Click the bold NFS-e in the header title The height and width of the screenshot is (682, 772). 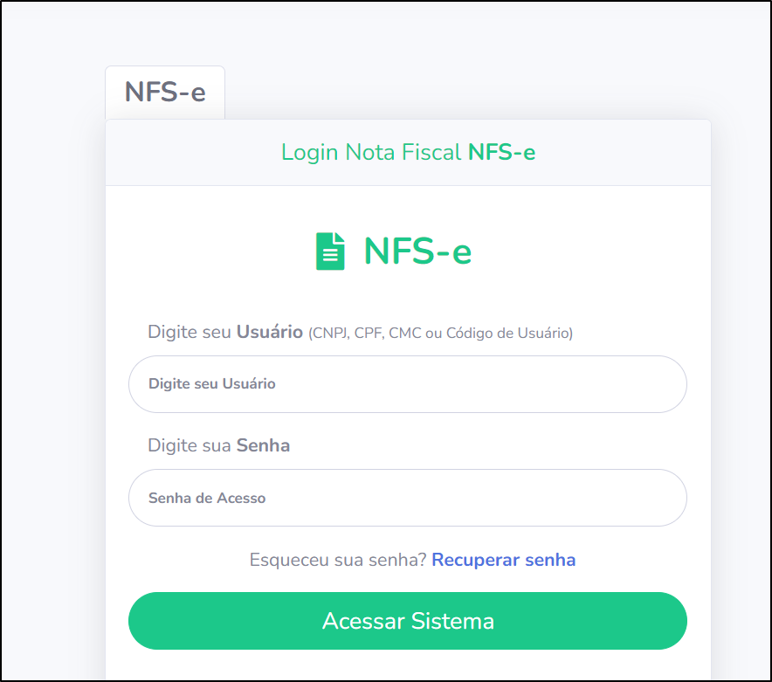[x=501, y=152]
